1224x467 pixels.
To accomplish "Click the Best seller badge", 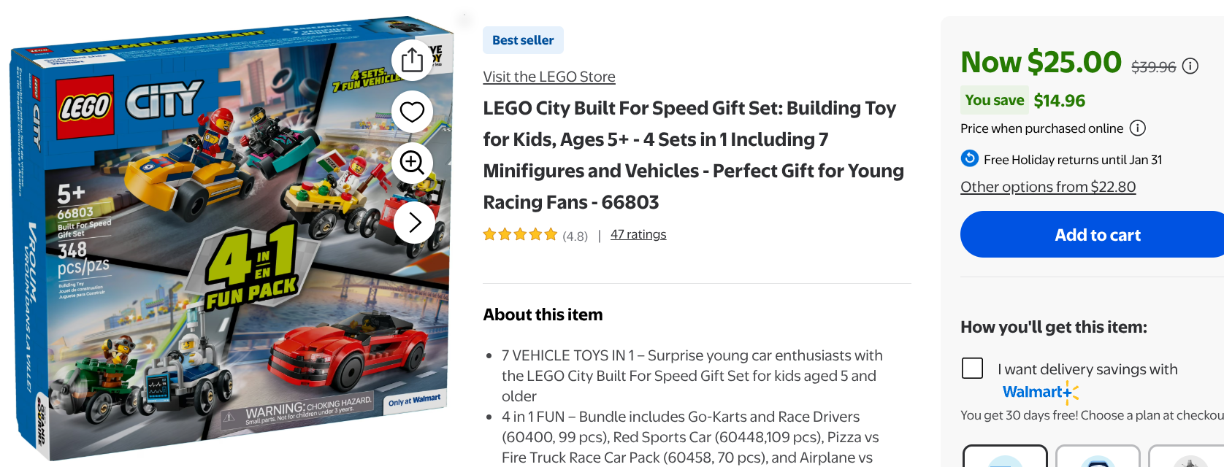I will [x=523, y=40].
